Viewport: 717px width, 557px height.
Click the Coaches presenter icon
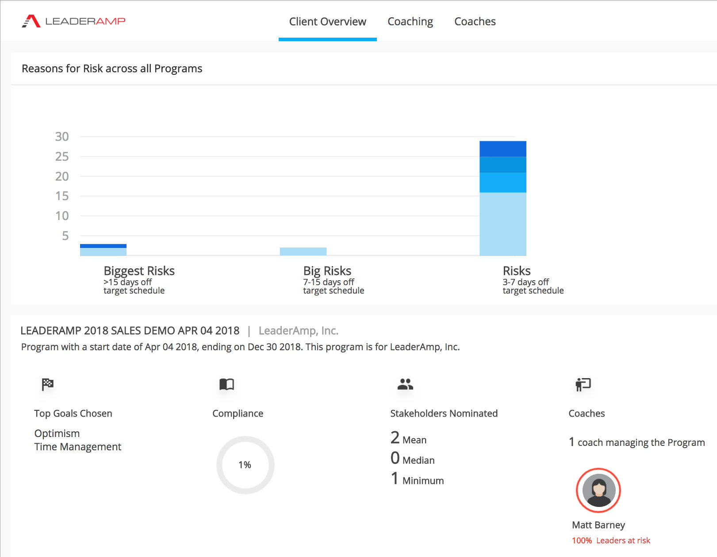(x=583, y=384)
